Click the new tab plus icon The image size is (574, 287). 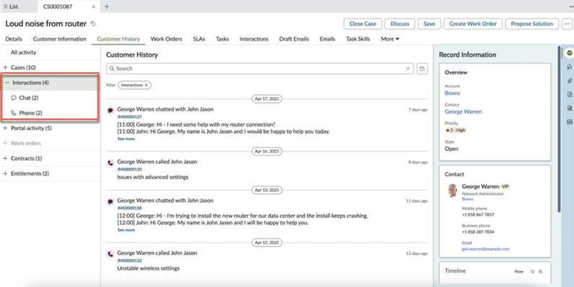click(x=107, y=7)
